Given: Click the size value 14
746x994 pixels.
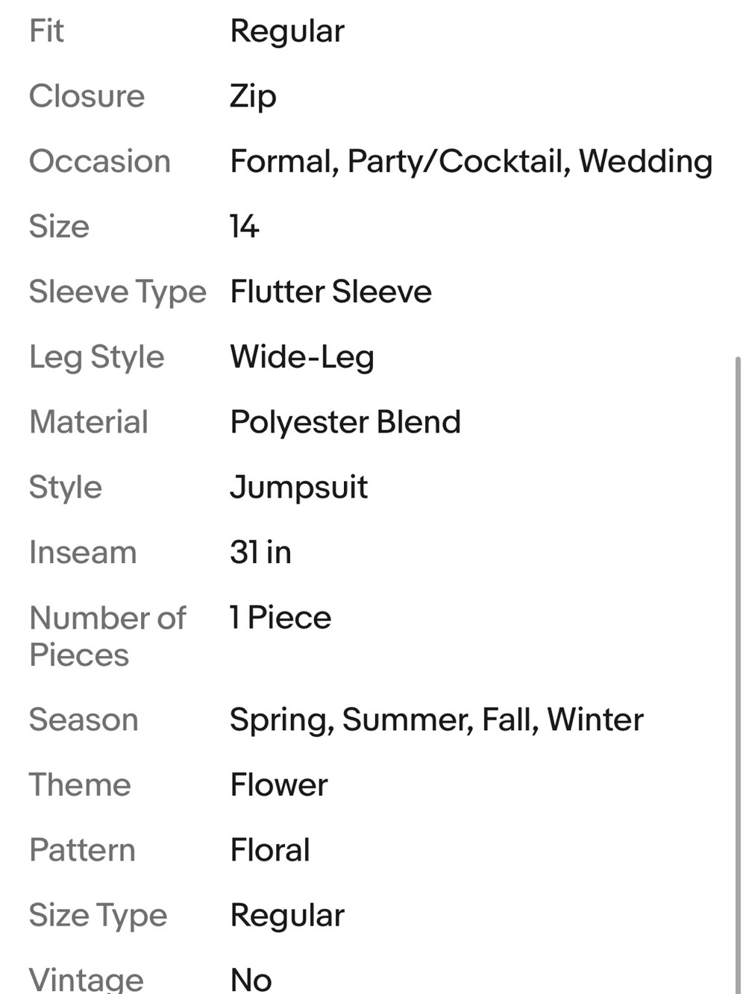Looking at the screenshot, I should click(244, 227).
